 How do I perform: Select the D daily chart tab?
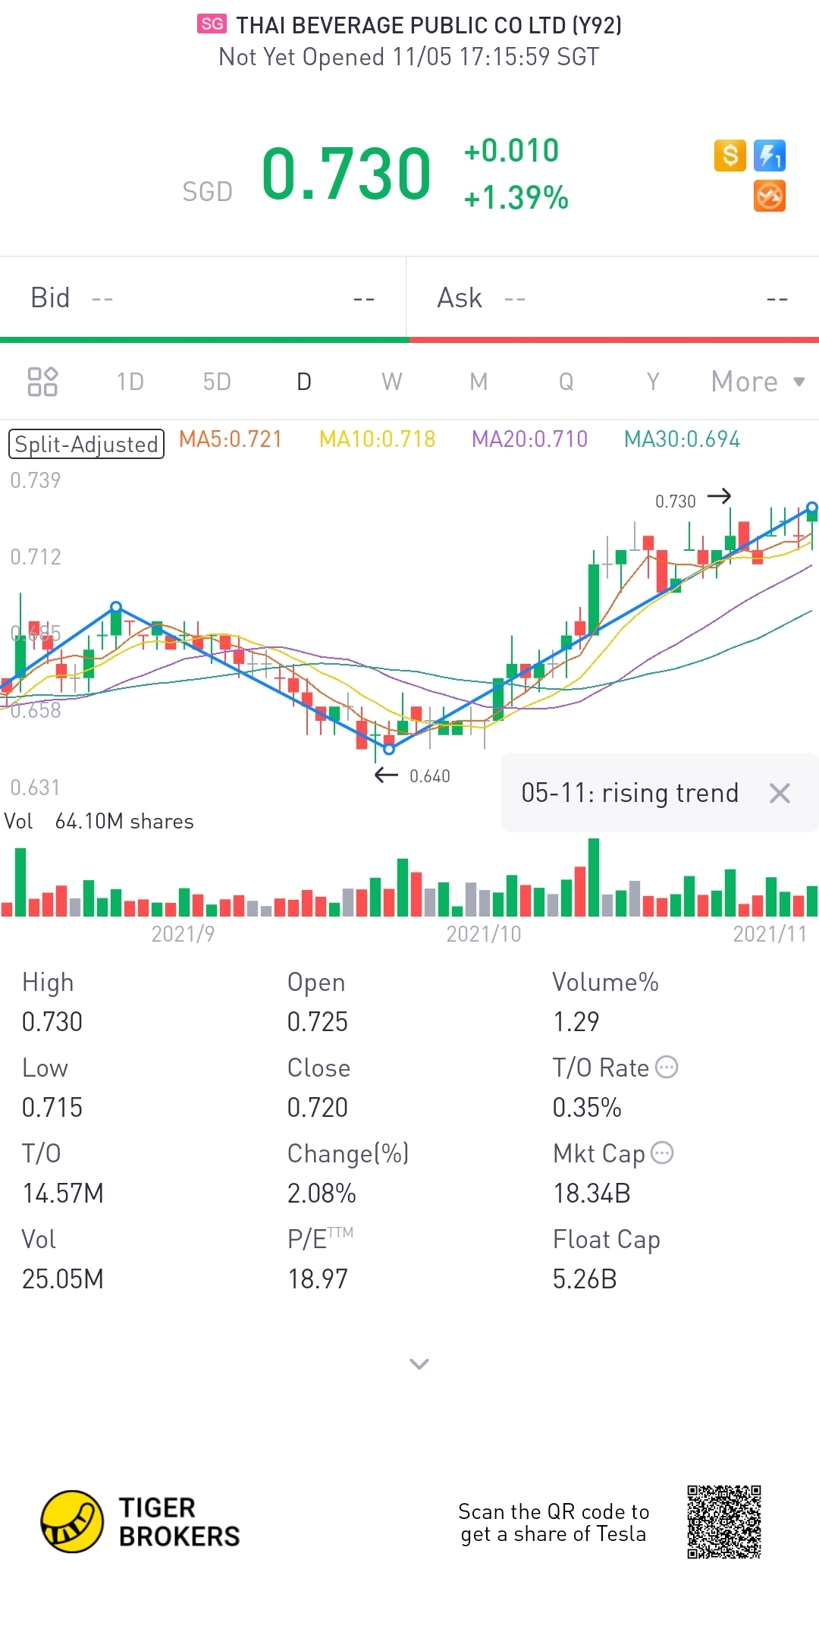[x=304, y=382]
